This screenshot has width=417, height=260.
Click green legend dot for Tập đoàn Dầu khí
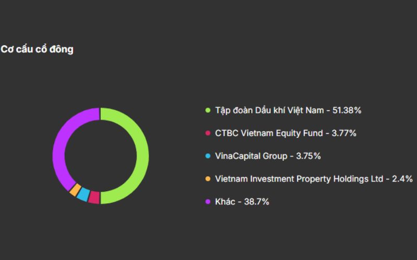(207, 110)
